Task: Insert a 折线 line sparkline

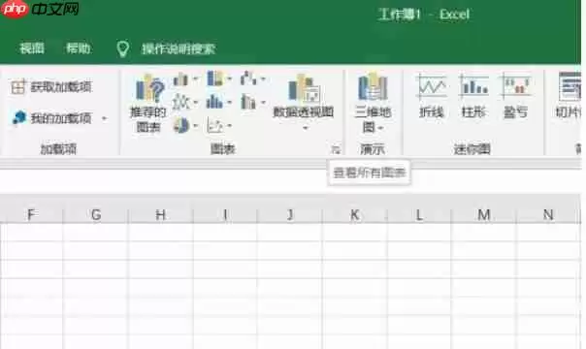Action: pos(432,96)
